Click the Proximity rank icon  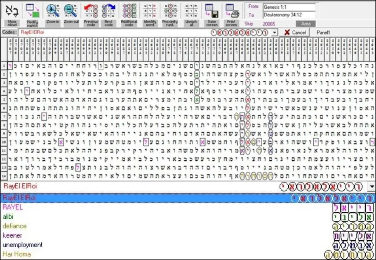point(170,11)
